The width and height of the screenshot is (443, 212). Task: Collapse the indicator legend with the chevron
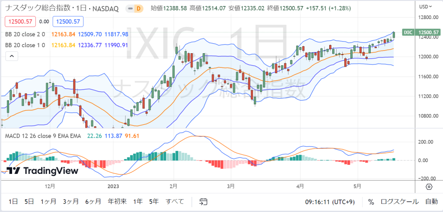[x=12, y=56]
